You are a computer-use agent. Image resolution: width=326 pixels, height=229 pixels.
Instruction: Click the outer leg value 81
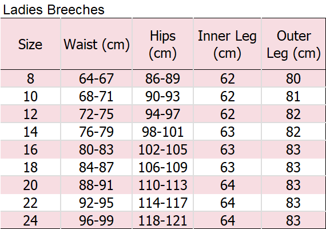(293, 96)
